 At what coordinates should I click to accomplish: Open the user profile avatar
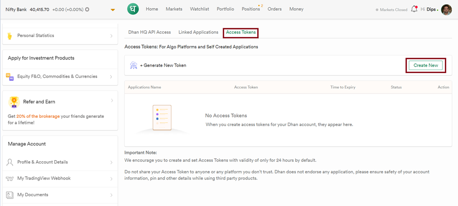446,10
